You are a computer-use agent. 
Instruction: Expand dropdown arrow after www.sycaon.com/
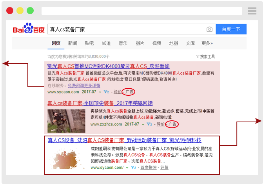127,168
